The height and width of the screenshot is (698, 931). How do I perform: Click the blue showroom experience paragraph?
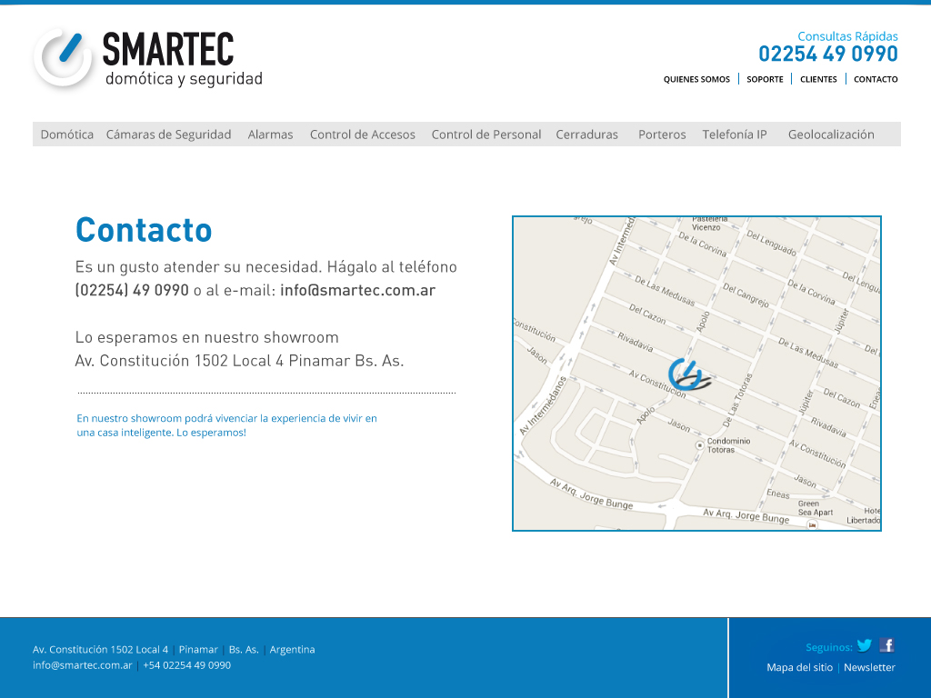point(226,425)
